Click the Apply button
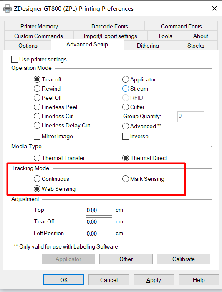The image size is (222, 292). click(154, 280)
